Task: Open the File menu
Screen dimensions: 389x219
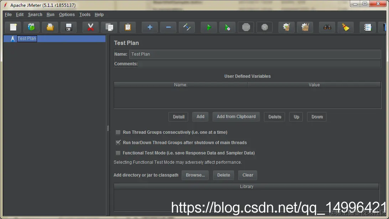Action: pos(8,14)
